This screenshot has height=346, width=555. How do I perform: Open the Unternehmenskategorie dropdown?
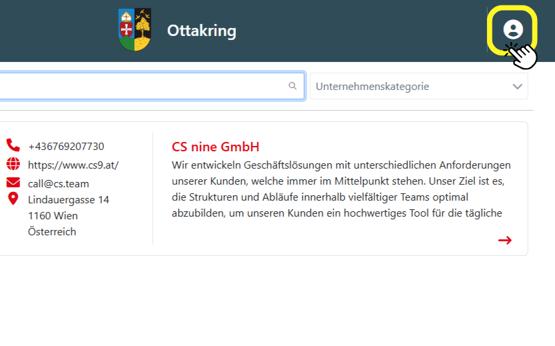(410, 86)
